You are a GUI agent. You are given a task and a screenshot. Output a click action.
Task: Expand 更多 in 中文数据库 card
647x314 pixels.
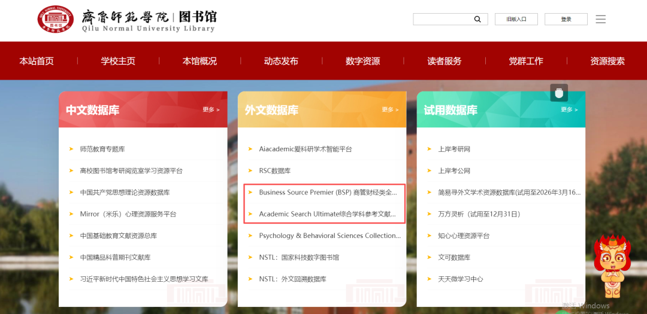click(x=211, y=110)
